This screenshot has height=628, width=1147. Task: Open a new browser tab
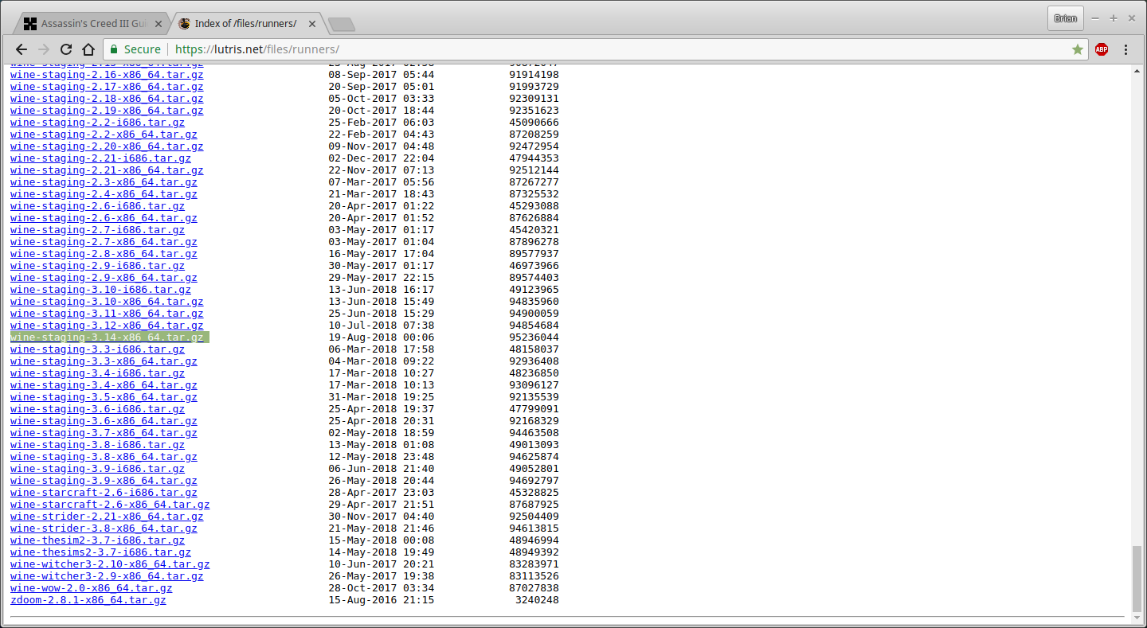click(x=342, y=25)
